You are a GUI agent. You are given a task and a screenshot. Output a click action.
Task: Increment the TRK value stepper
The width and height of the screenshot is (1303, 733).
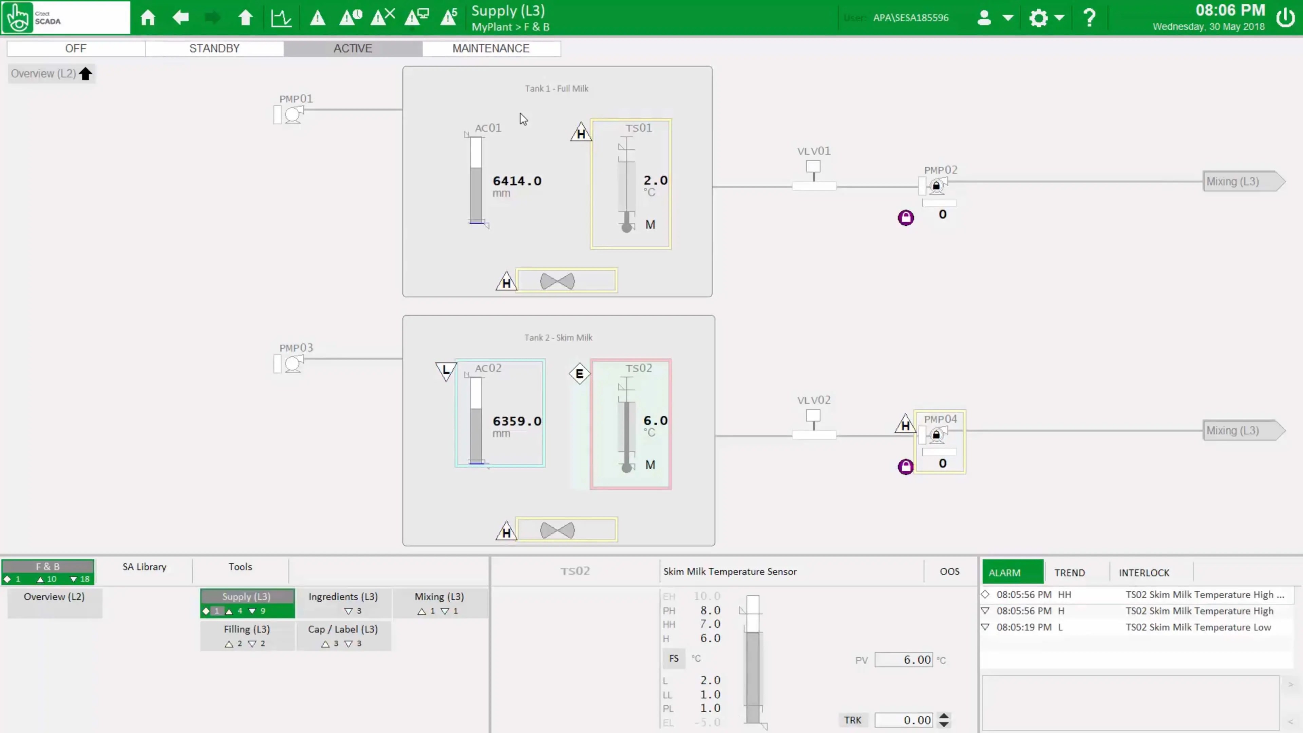coord(944,716)
